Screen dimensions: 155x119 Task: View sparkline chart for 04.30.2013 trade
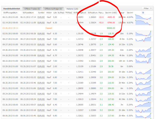pyautogui.click(x=143, y=50)
